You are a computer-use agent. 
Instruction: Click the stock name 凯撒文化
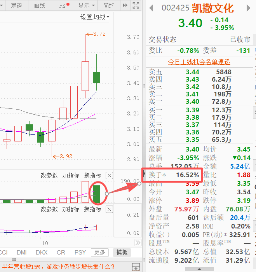(x=213, y=8)
